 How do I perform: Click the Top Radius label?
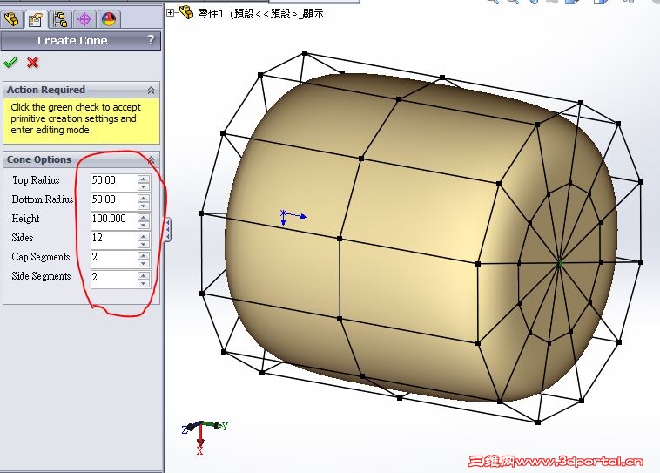pos(36,180)
